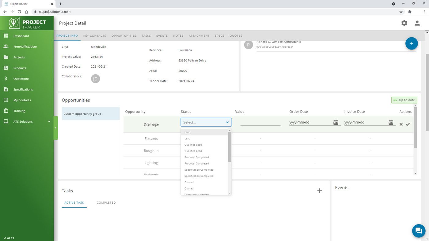This screenshot has width=429, height=241.
Task: Switch to Opportunities tab
Action: (124, 36)
